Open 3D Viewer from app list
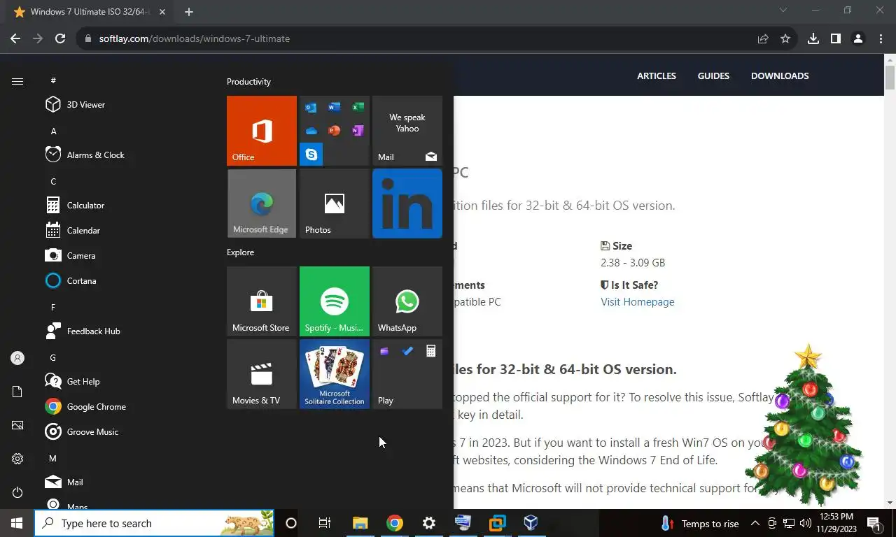Viewport: 896px width, 537px height. coord(129,105)
